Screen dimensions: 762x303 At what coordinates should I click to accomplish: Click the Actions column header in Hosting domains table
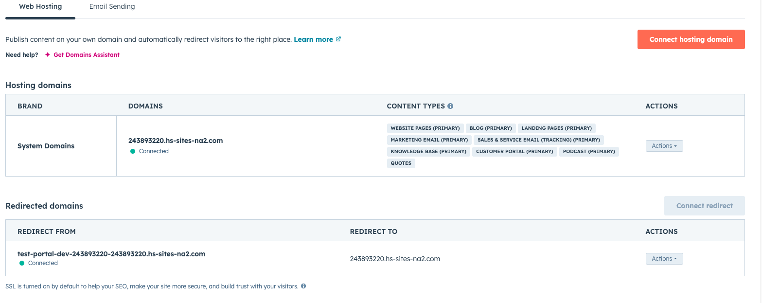661,106
